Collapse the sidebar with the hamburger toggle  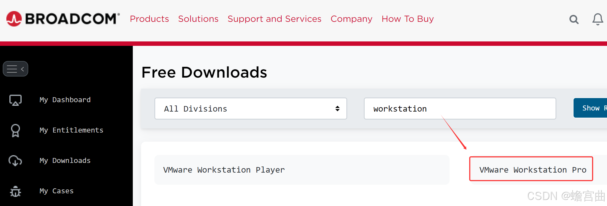point(15,69)
